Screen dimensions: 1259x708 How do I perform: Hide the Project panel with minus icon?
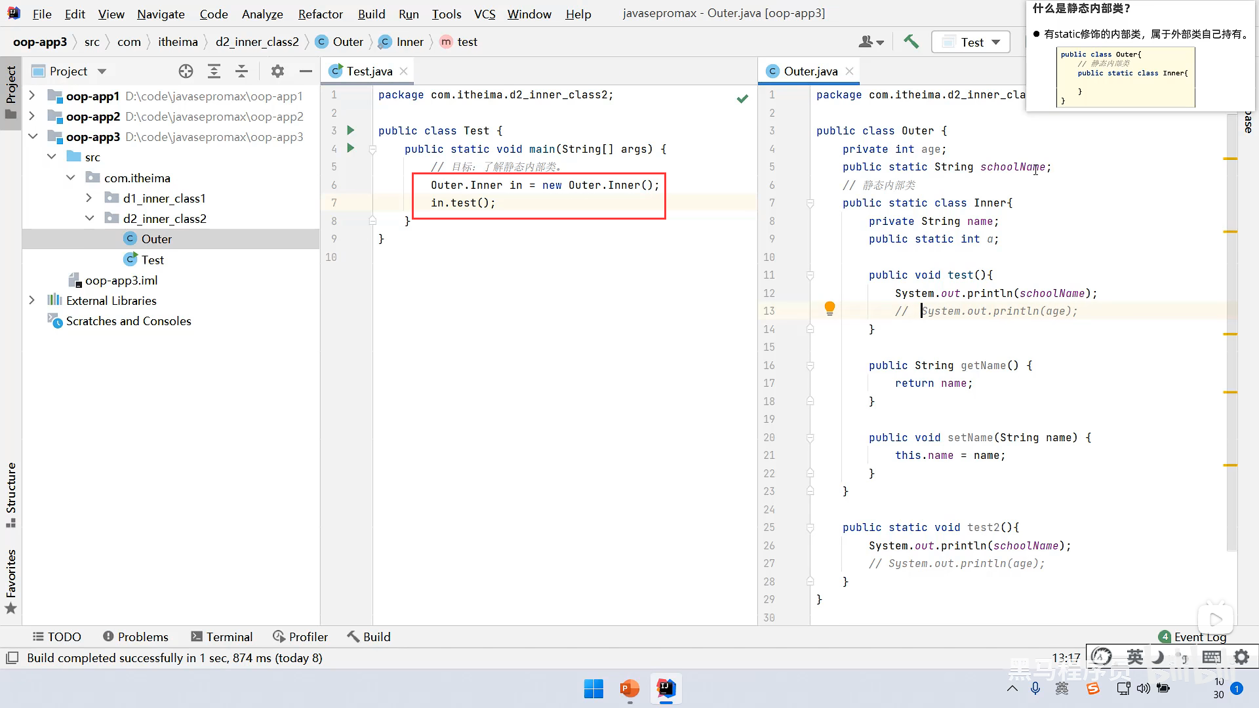306,71
